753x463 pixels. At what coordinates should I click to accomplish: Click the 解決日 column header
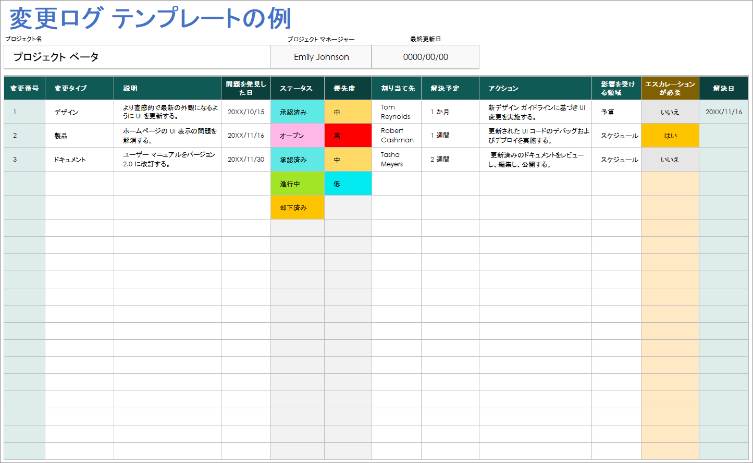tap(723, 88)
